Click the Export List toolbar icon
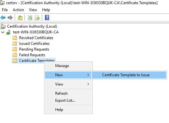The height and width of the screenshot is (123, 169). (37, 17)
